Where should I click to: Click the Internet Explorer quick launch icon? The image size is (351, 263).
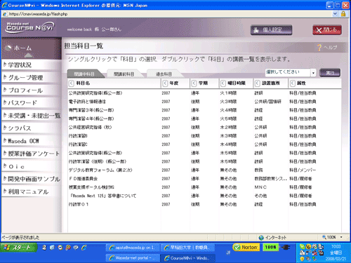coord(84,248)
